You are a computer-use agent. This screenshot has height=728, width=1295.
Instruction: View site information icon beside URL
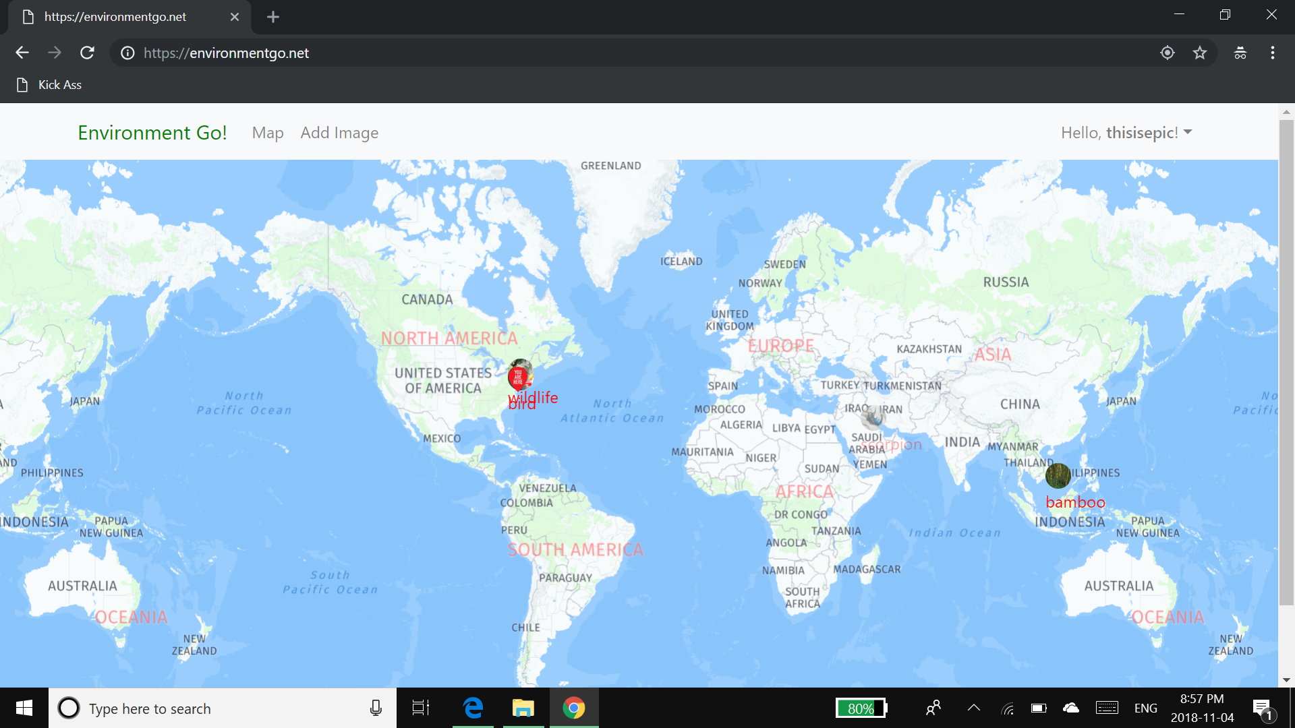click(127, 53)
